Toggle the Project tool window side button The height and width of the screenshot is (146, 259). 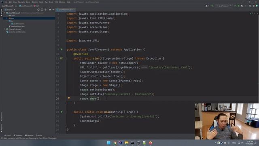pyautogui.click(x=2, y=12)
